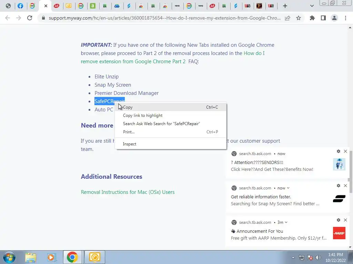Click 'Premier Download Manager' list item
Viewport: 353px width, 264px height.
[x=127, y=93]
